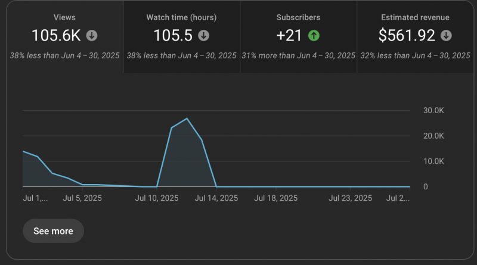
Task: Select the Jul 14, 2025 date label
Action: 216,198
